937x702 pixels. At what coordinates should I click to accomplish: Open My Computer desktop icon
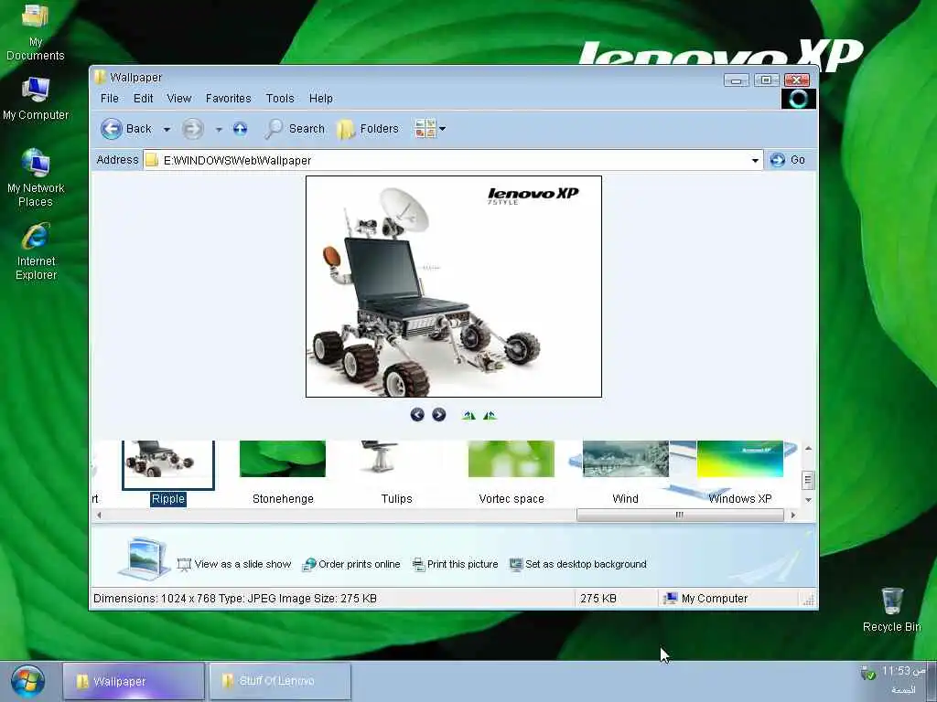pyautogui.click(x=36, y=99)
